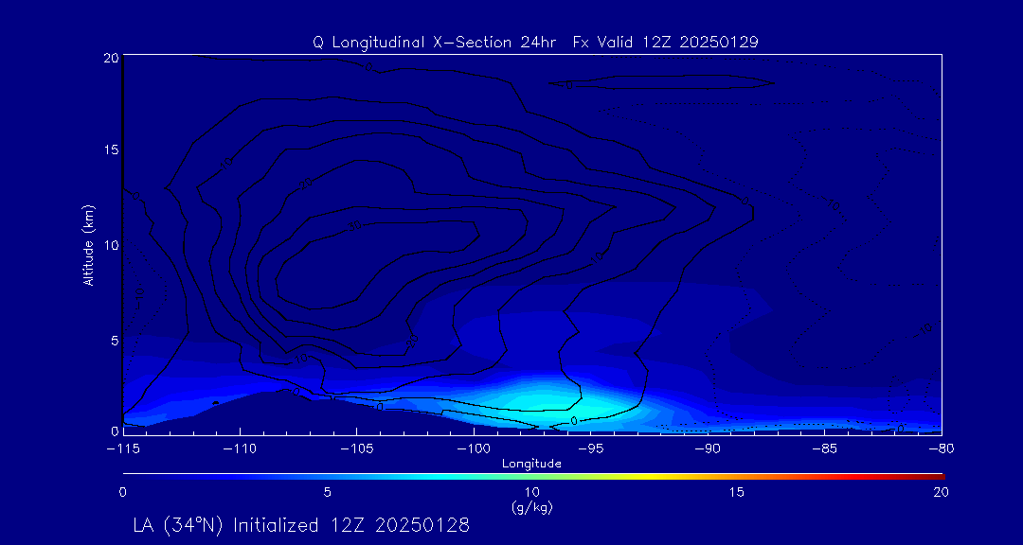Click the colorbar scale label 10
1023x545 pixels.
[x=531, y=494]
